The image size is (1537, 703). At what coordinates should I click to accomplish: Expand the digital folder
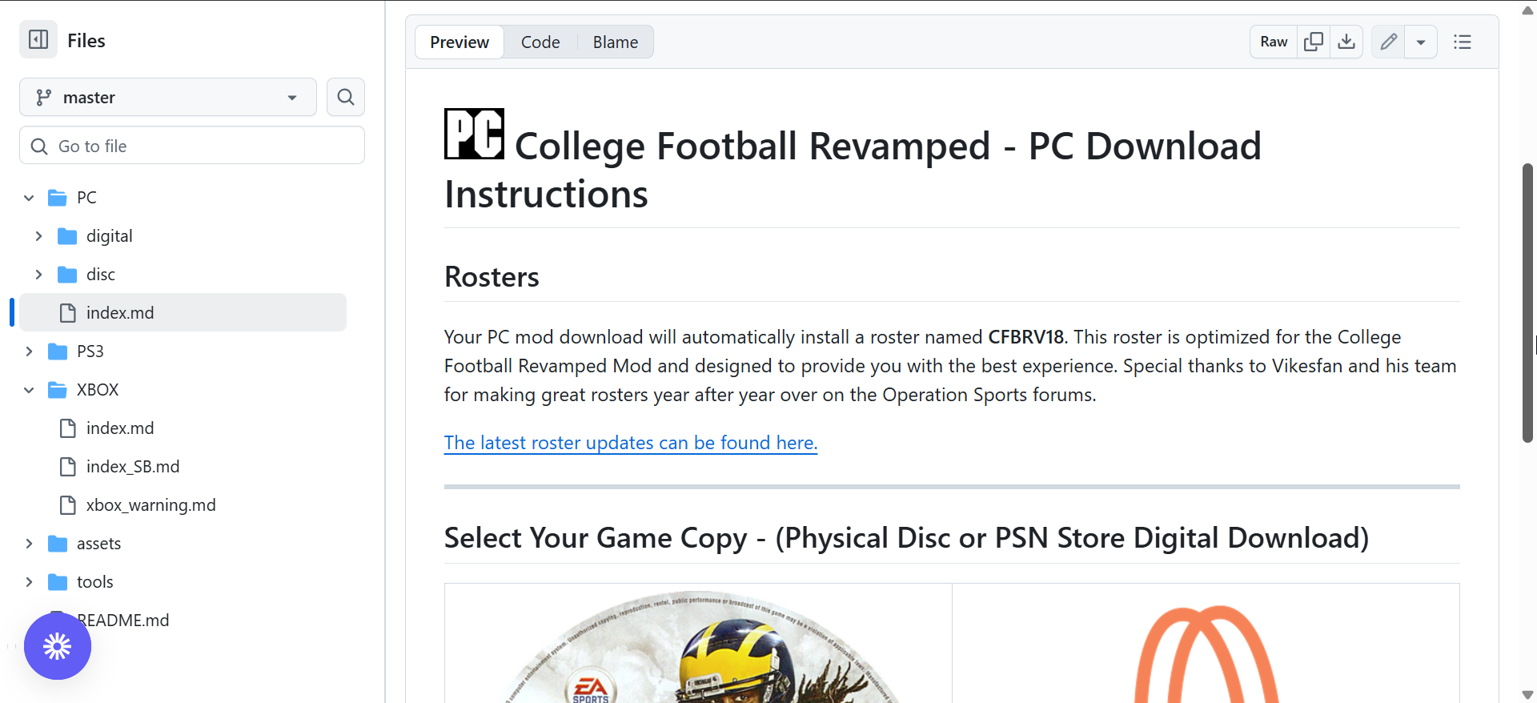coord(38,236)
